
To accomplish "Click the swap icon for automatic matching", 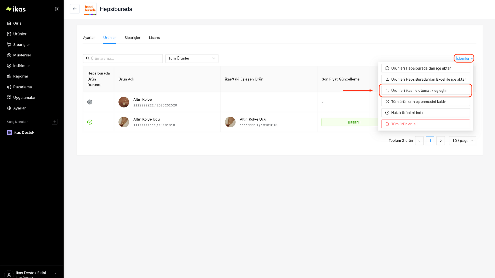I will [387, 90].
